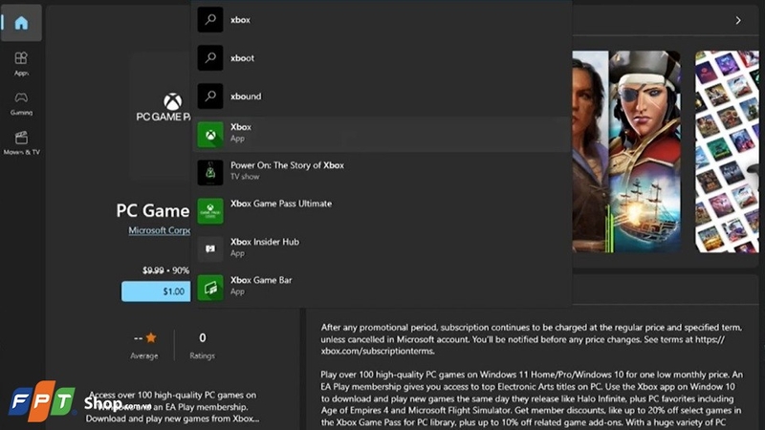Click the Xbox Game Bar icon
The width and height of the screenshot is (765, 430).
pos(210,288)
